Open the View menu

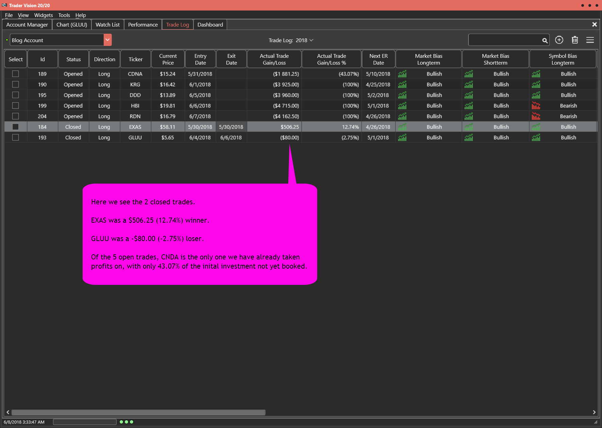tap(23, 15)
